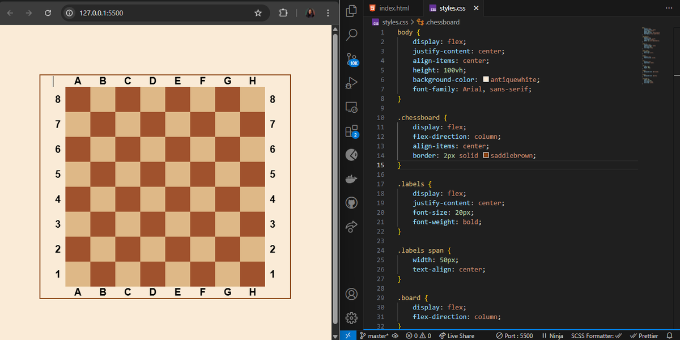Open the Explorer icon at top of activity bar
680x340 pixels.
click(351, 10)
